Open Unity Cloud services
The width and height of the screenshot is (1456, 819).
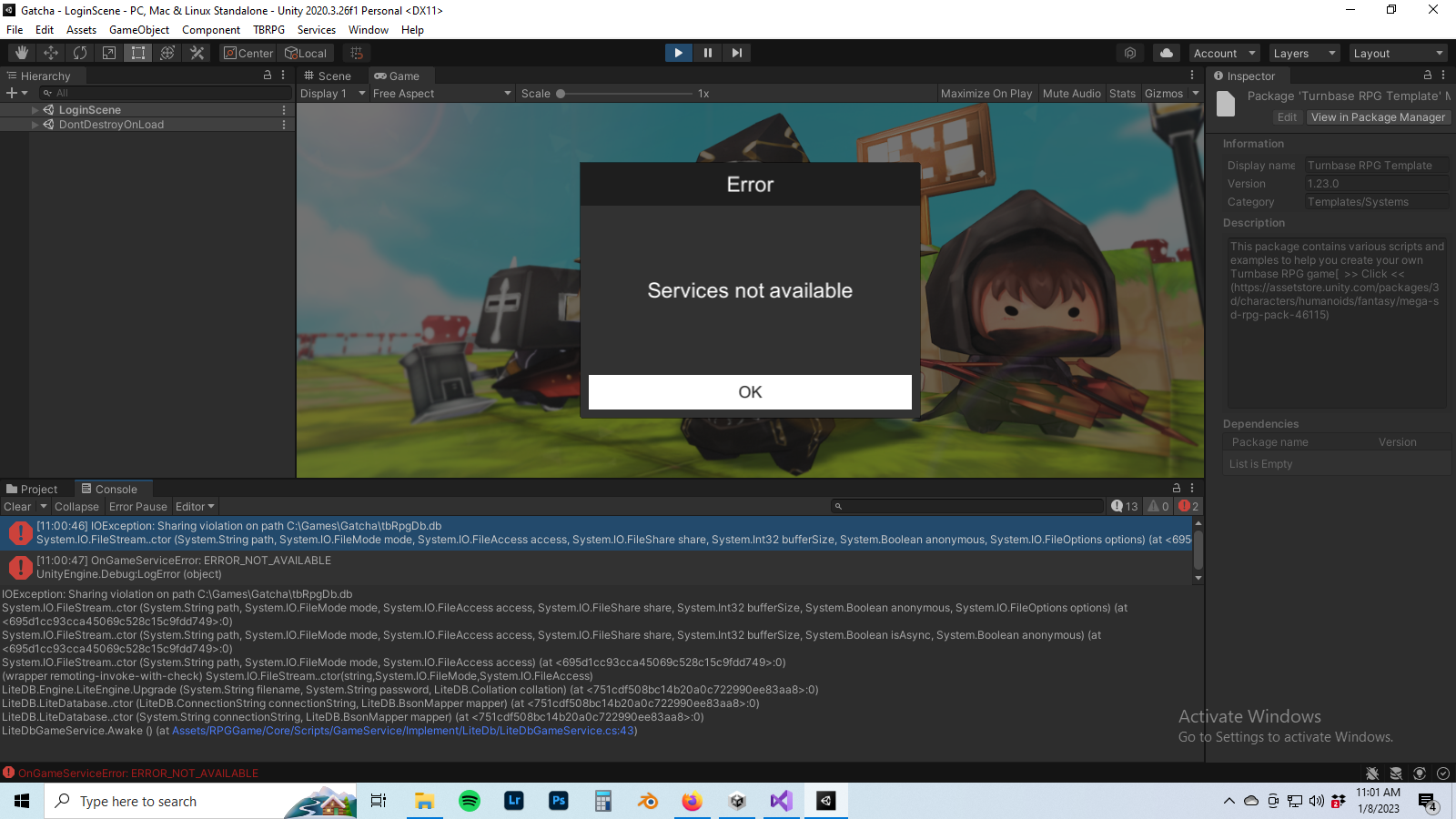(1166, 52)
